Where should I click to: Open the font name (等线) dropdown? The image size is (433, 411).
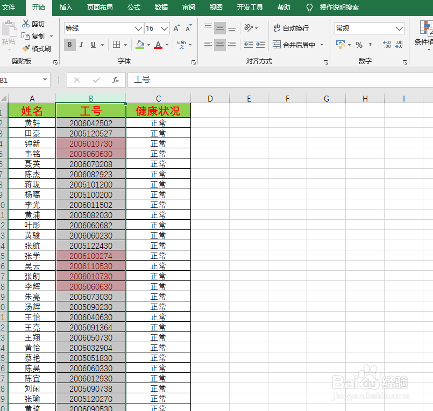tap(138, 28)
